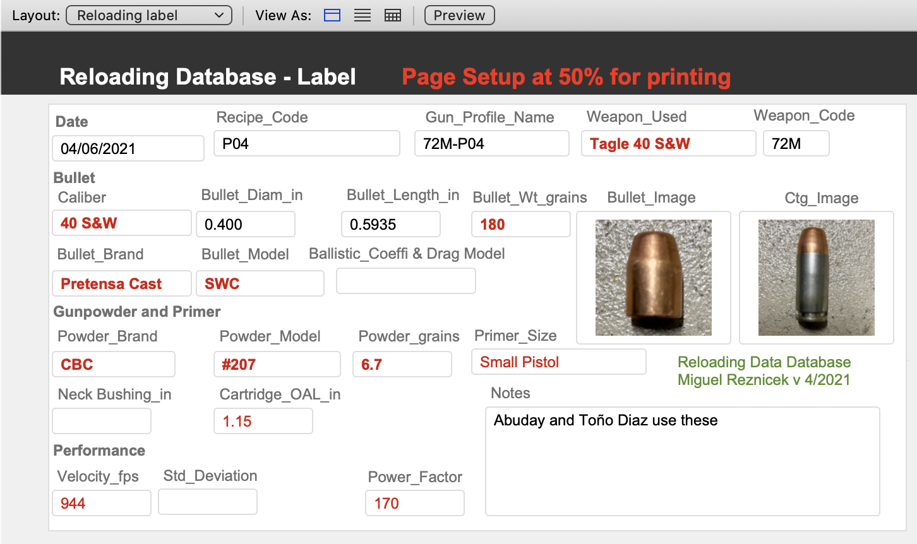Select the Recipe_Code field P04
Image resolution: width=917 pixels, height=544 pixels.
(307, 143)
